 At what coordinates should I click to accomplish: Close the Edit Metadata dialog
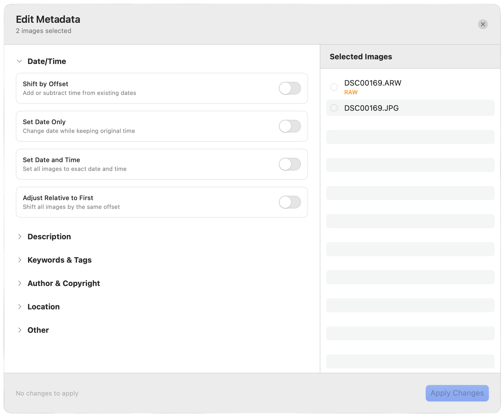[483, 24]
